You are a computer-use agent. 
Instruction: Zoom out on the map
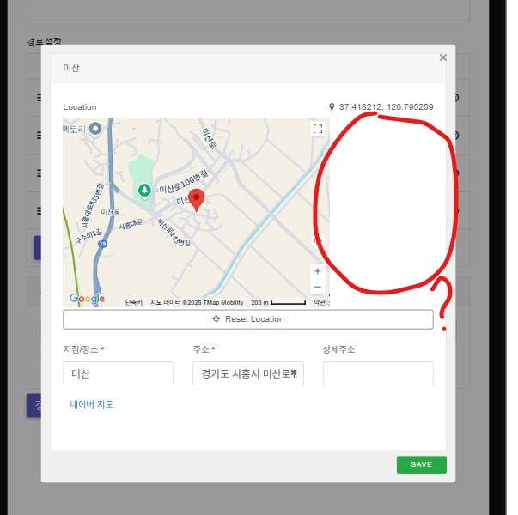(x=318, y=287)
